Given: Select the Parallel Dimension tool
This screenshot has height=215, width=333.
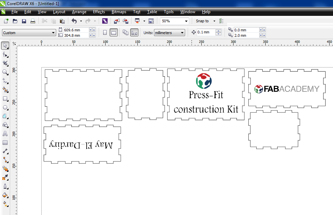Looking at the screenshot, I should tap(5, 151).
